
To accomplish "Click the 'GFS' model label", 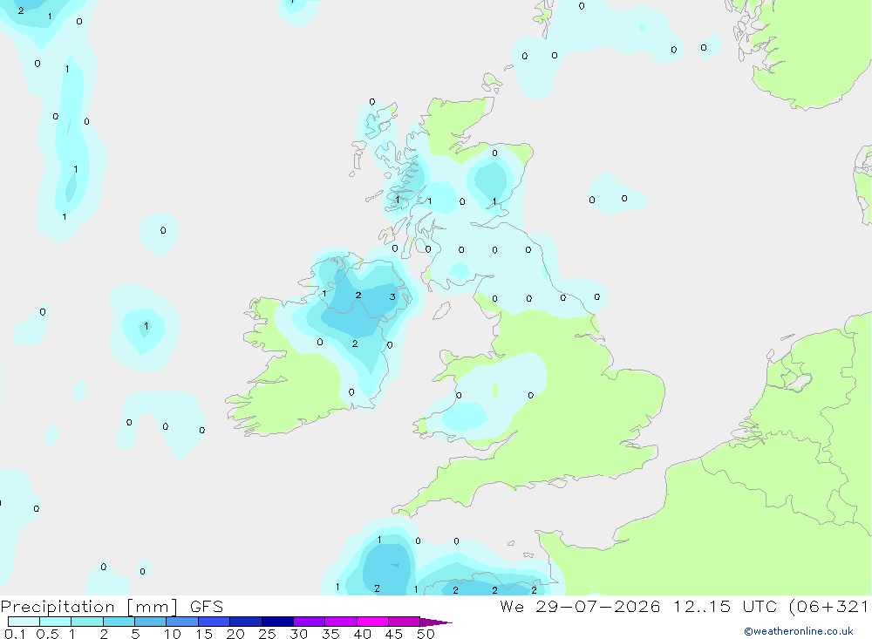I will [x=207, y=607].
